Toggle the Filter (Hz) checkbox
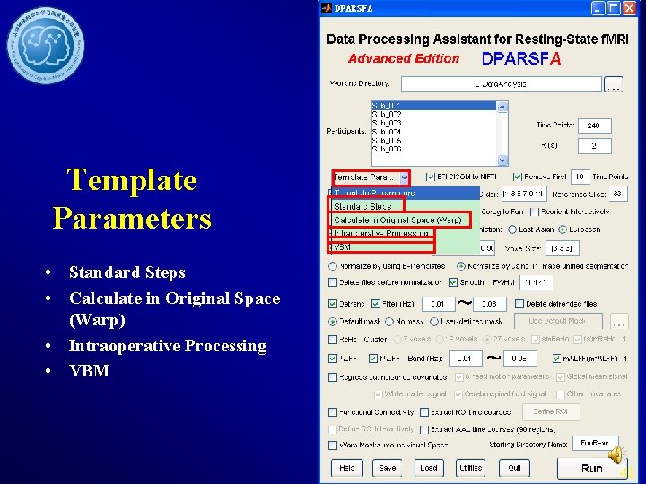This screenshot has height=484, width=646. 376,304
